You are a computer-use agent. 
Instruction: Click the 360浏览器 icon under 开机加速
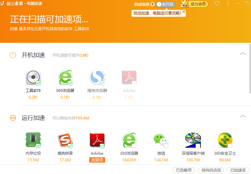[65, 77]
